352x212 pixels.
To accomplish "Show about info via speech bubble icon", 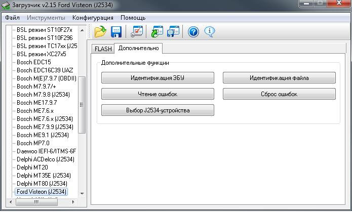I will [209, 32].
